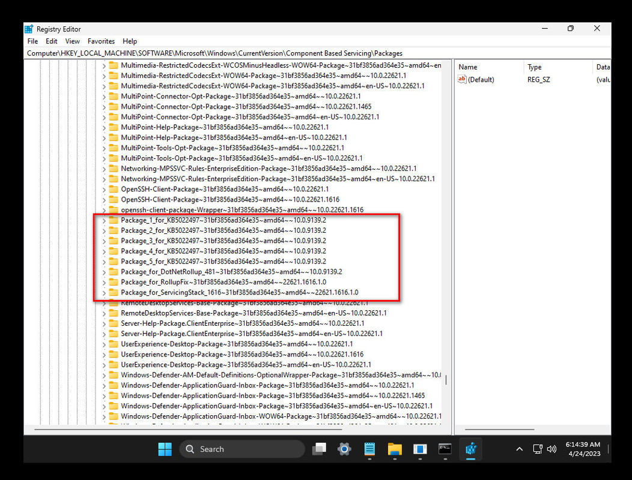Open File Explorer from the taskbar
The width and height of the screenshot is (632, 480).
(395, 449)
